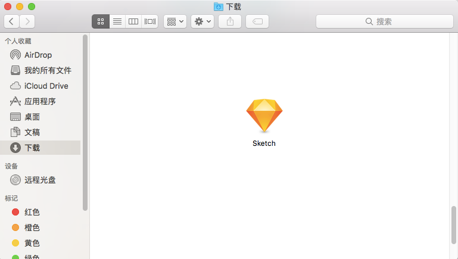Open 远程光盘 under devices

click(x=41, y=180)
